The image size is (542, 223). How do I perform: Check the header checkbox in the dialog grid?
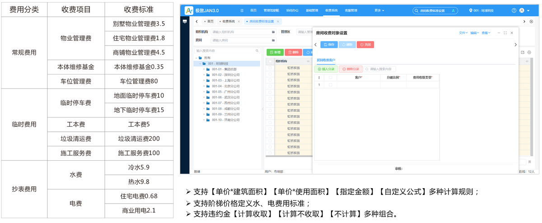330,78
